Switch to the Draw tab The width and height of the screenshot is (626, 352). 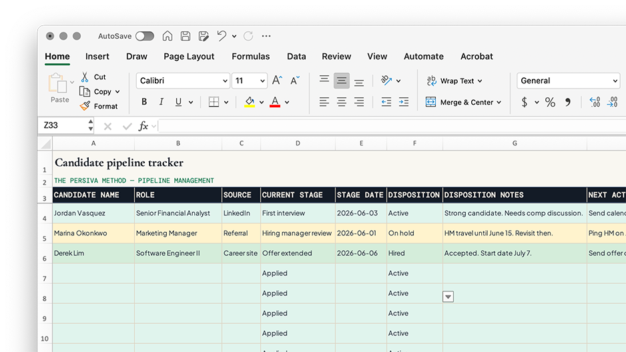[x=137, y=57]
